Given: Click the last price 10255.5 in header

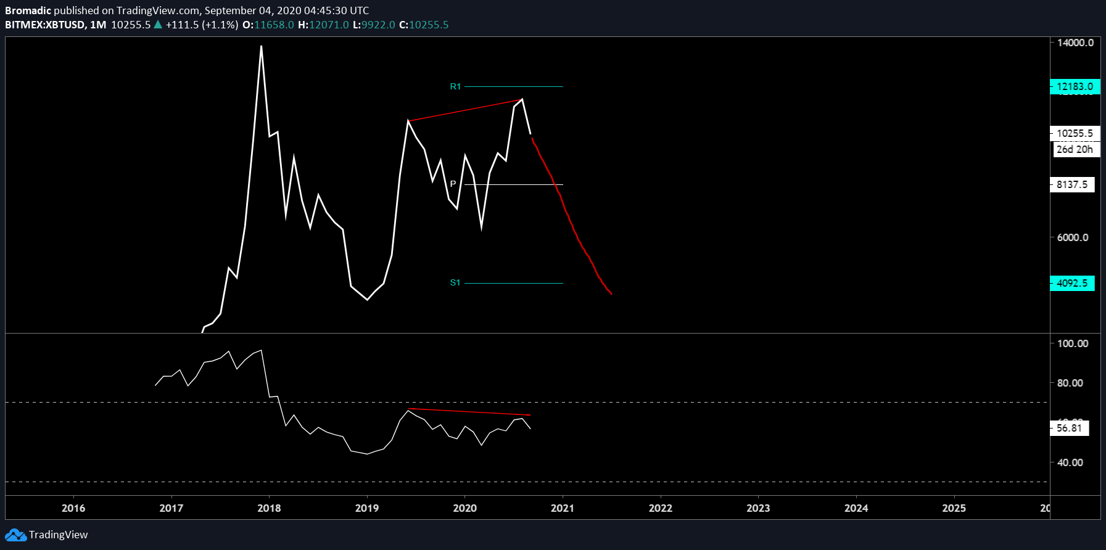Looking at the screenshot, I should (131, 25).
